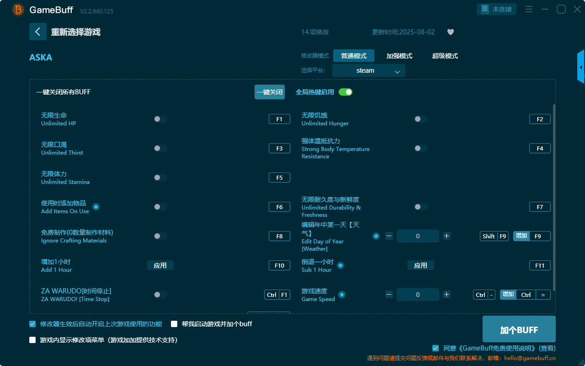This screenshot has width=585, height=366.
Task: Click the 14项修改 count text
Action: 315,32
